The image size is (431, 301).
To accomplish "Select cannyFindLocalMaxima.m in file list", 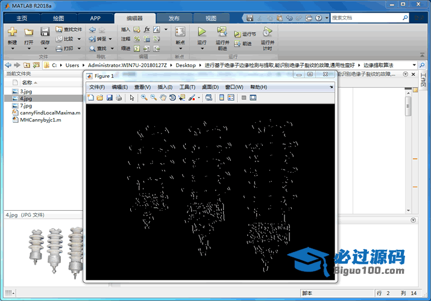I will point(49,113).
